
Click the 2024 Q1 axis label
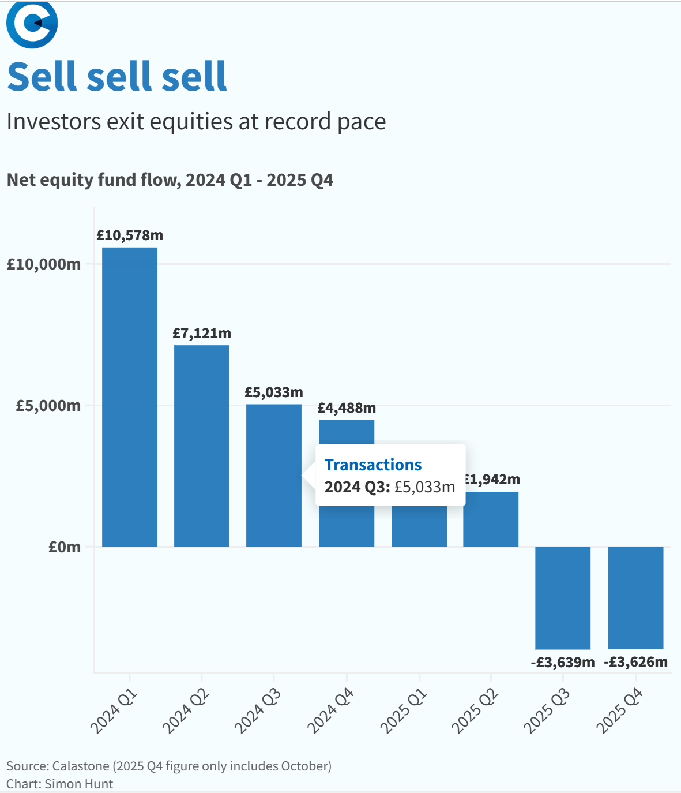point(114,712)
